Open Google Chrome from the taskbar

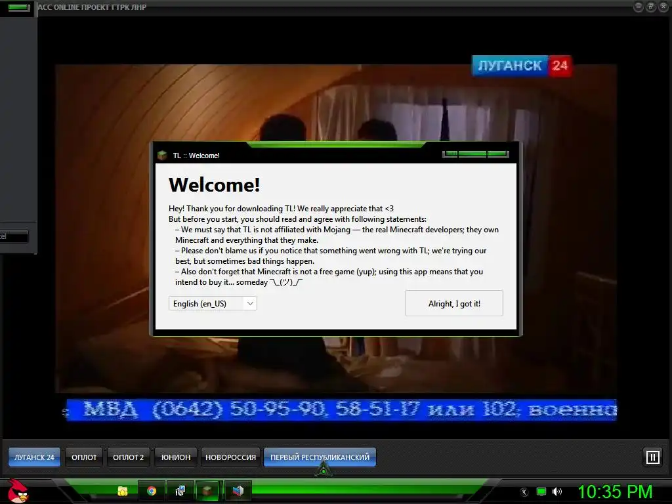point(152,491)
